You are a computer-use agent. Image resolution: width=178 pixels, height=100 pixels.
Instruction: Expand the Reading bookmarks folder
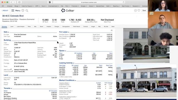pos(116,6)
